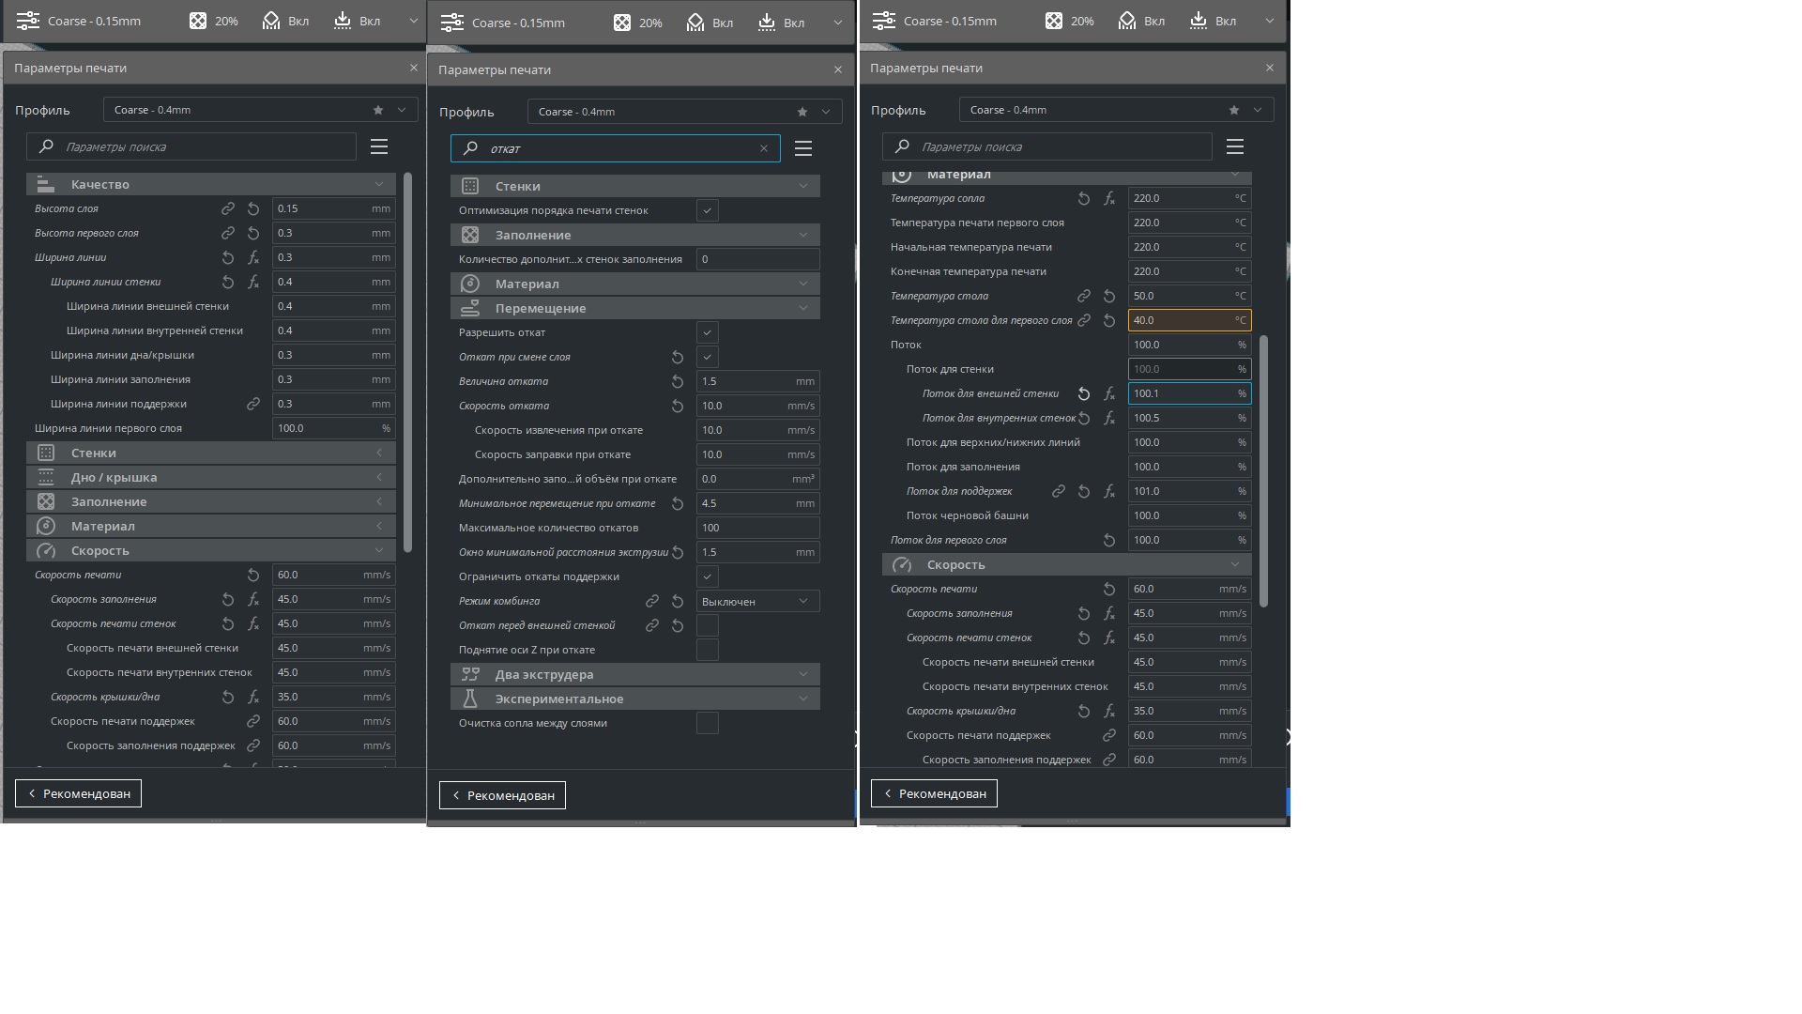
Task: Click 'Рекомендован' button in middle panel
Action: (502, 795)
